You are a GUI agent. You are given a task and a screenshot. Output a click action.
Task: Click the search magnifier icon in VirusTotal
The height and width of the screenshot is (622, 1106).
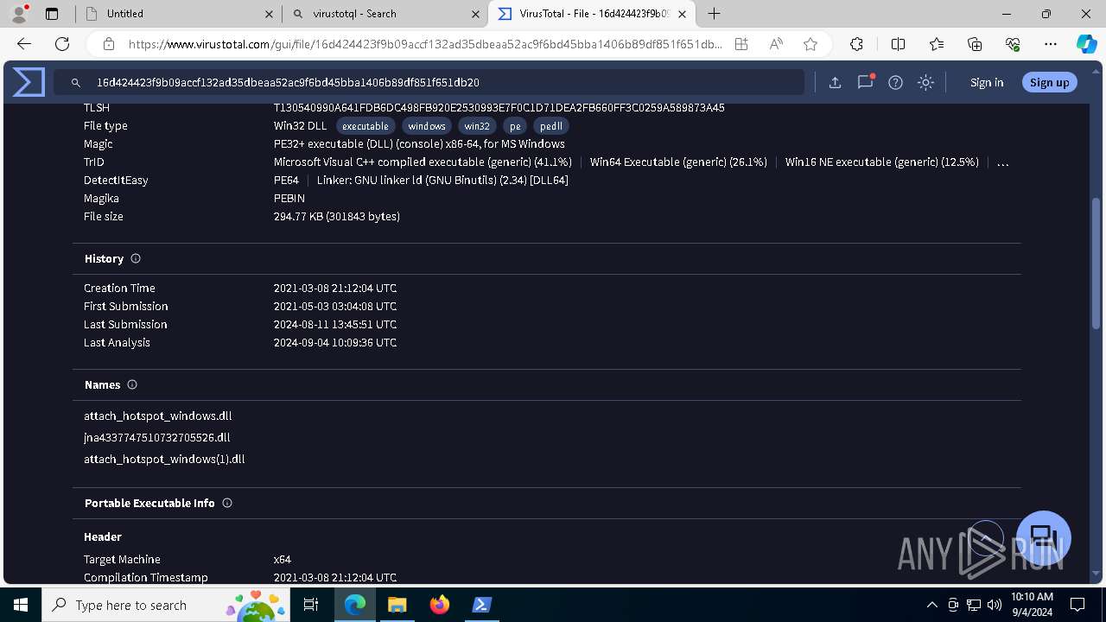76,83
